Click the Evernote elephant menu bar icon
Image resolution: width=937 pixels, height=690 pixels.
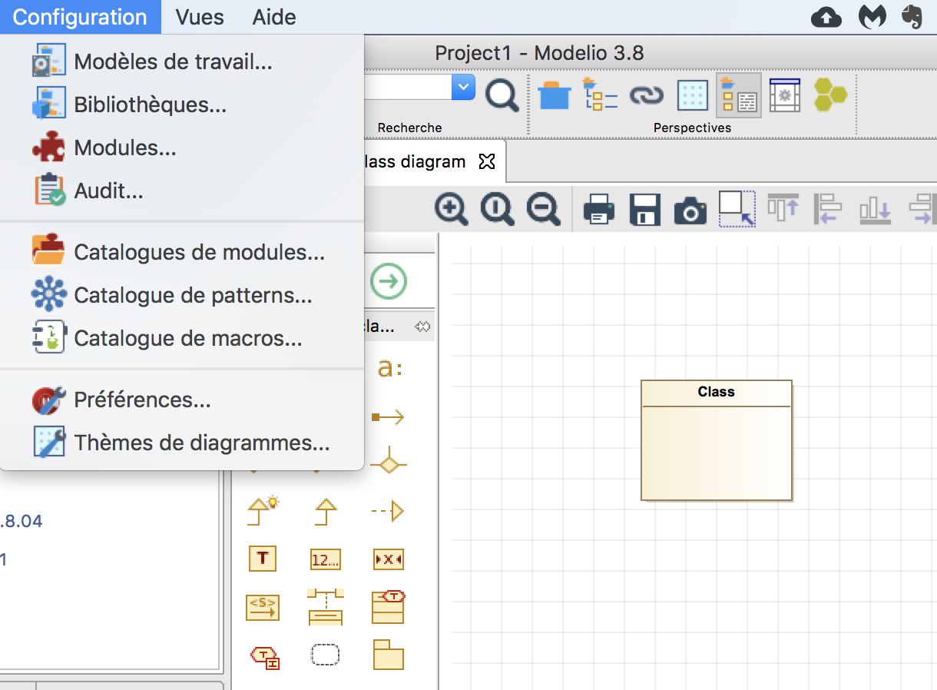click(x=912, y=17)
